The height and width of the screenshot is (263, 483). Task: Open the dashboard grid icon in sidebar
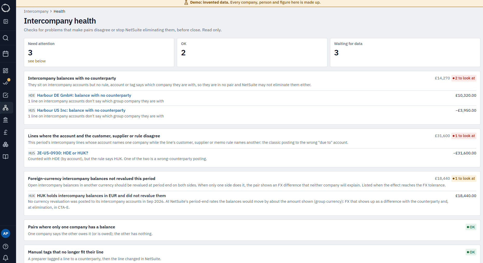click(x=6, y=71)
